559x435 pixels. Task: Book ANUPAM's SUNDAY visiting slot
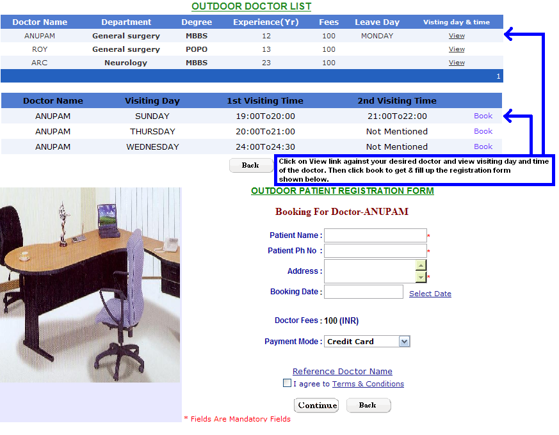point(483,116)
